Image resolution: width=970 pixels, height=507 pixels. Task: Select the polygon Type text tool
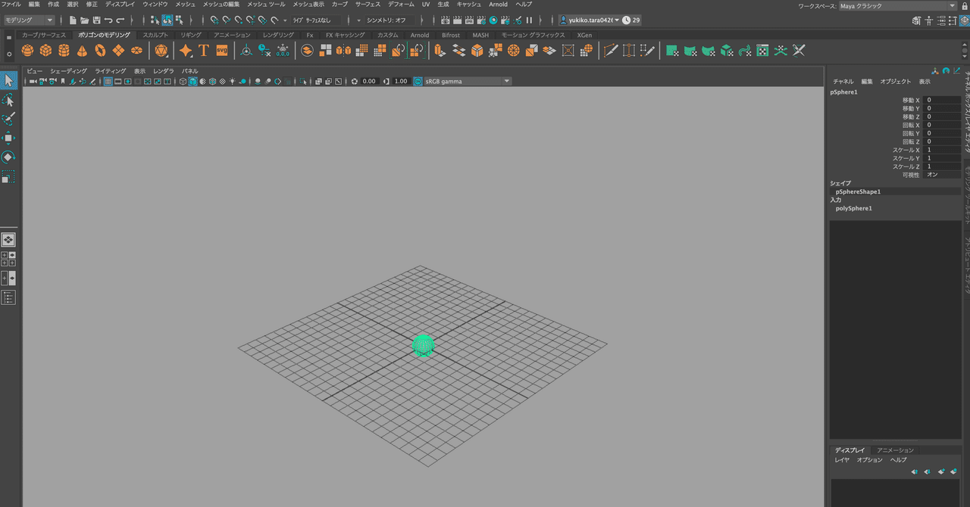coord(203,51)
